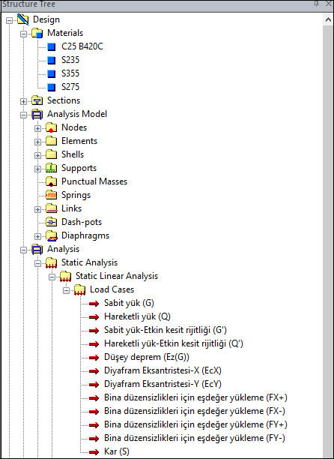Select the S275 material label
Image resolution: width=334 pixels, height=459 pixels.
pos(70,87)
